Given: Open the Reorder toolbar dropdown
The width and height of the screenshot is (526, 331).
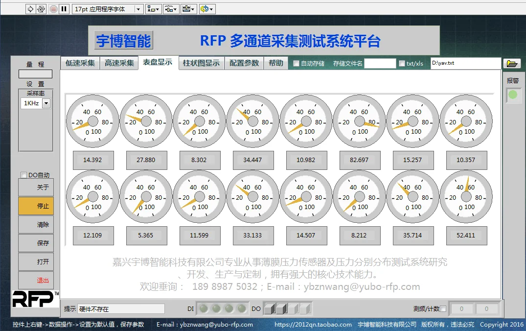Looking at the screenshot, I should click(x=206, y=9).
